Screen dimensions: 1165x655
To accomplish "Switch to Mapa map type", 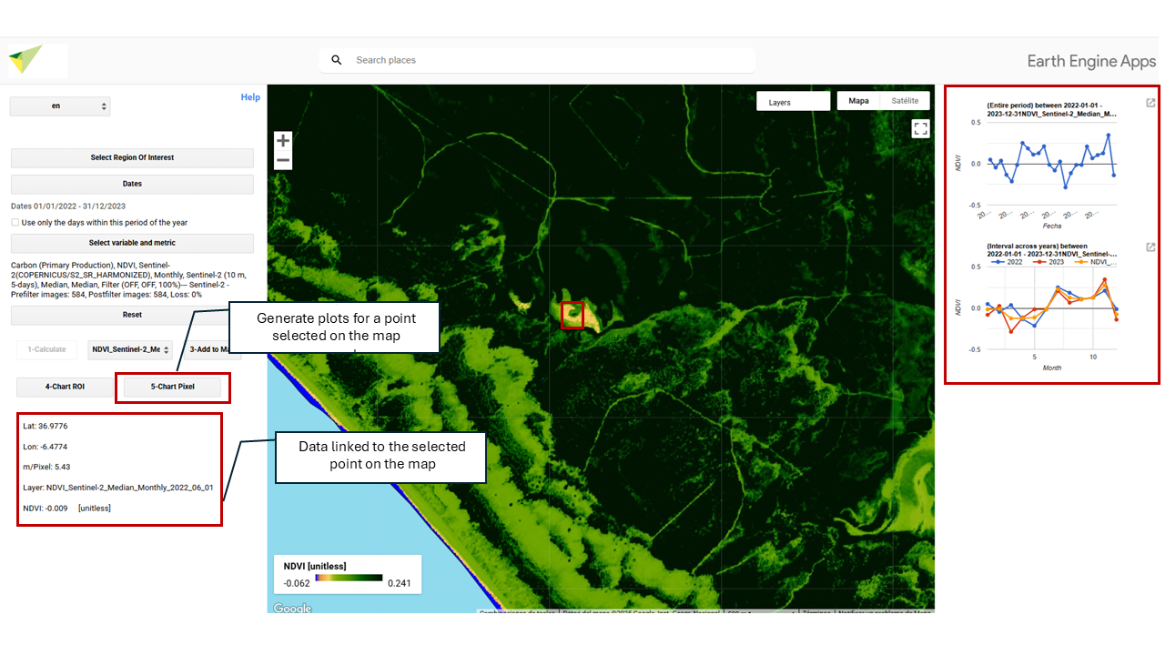I will tap(858, 101).
